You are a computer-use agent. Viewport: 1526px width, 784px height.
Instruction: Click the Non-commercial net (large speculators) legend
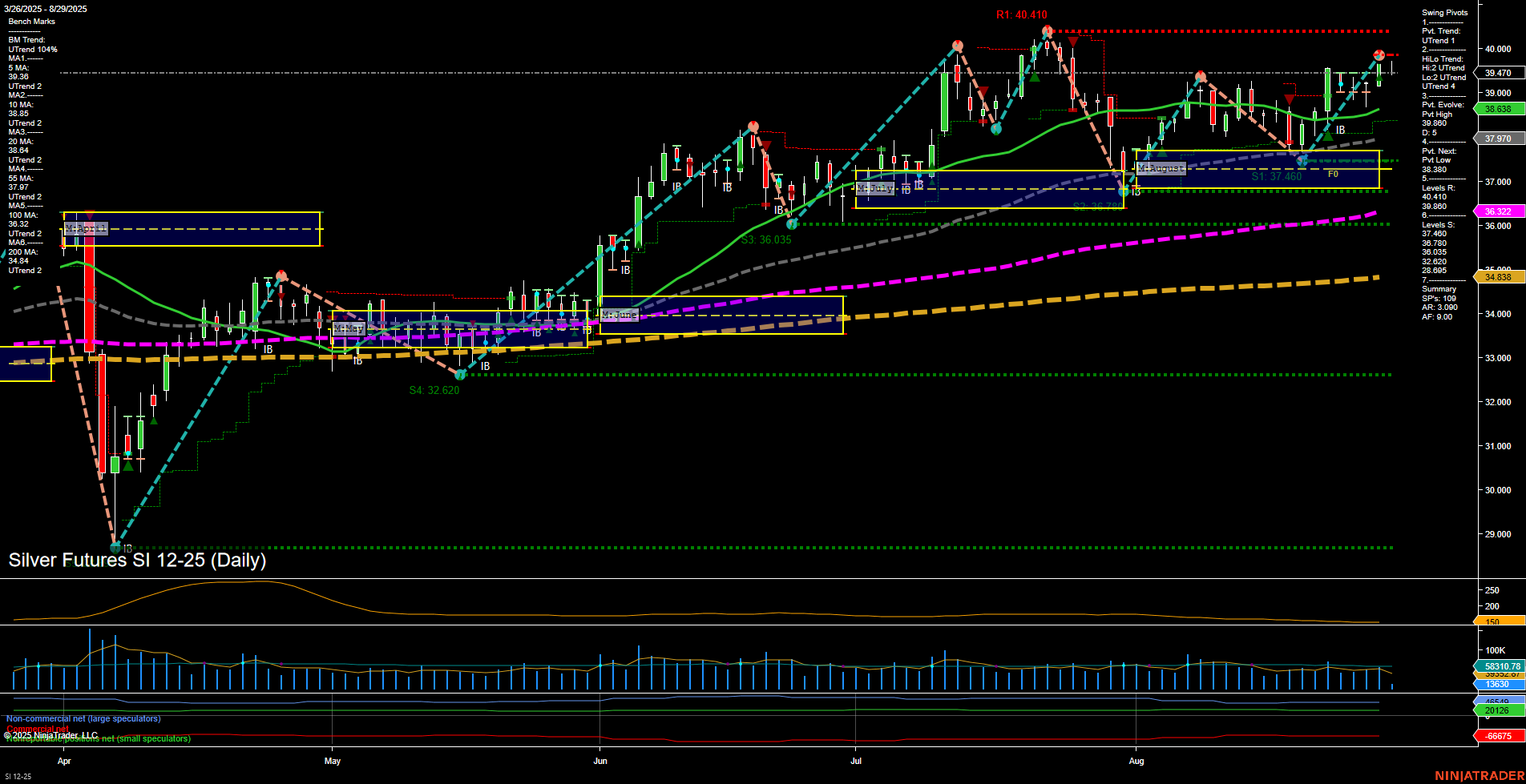click(x=83, y=719)
